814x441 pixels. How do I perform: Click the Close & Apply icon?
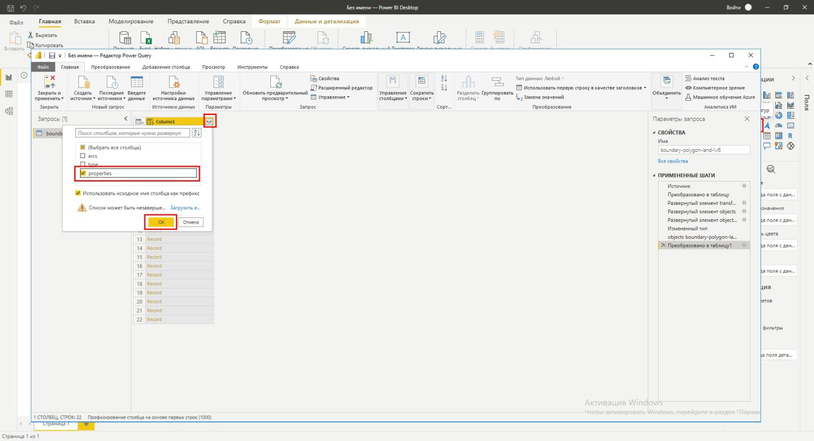[x=50, y=81]
